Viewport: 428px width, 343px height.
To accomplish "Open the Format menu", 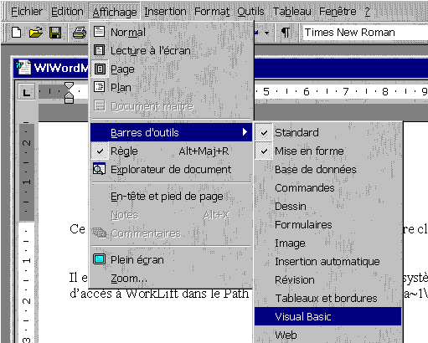I will (212, 12).
